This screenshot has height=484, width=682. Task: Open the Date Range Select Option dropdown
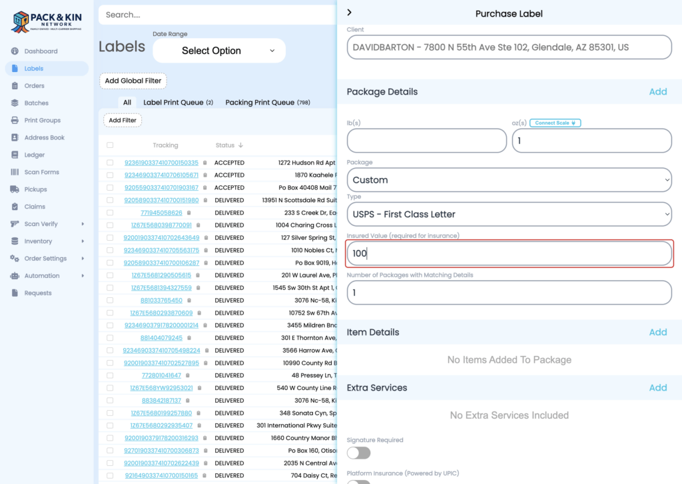coord(219,51)
